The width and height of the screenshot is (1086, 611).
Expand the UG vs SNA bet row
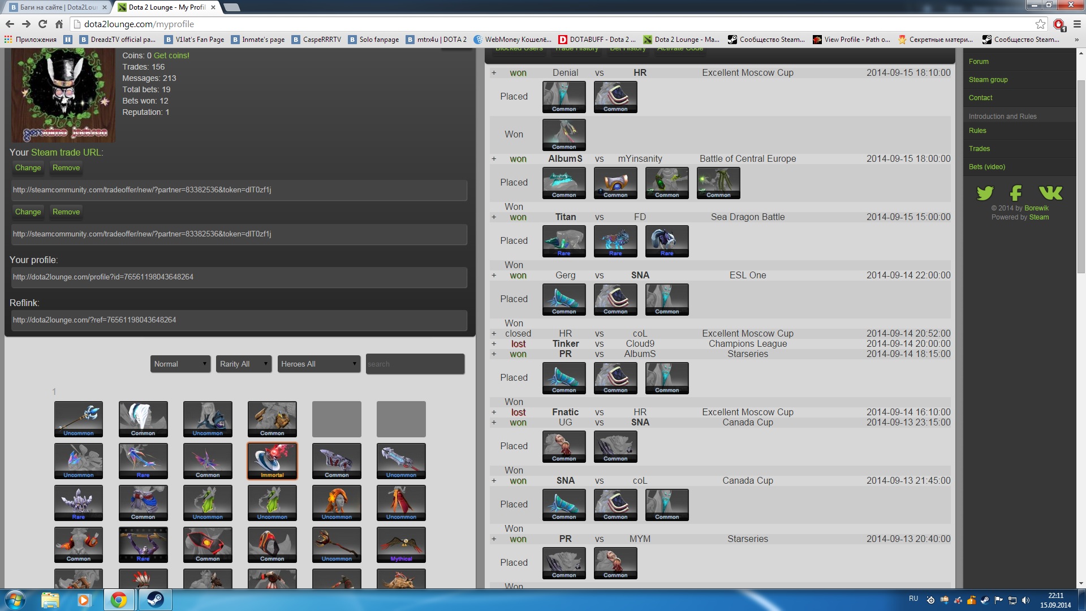[x=494, y=423]
